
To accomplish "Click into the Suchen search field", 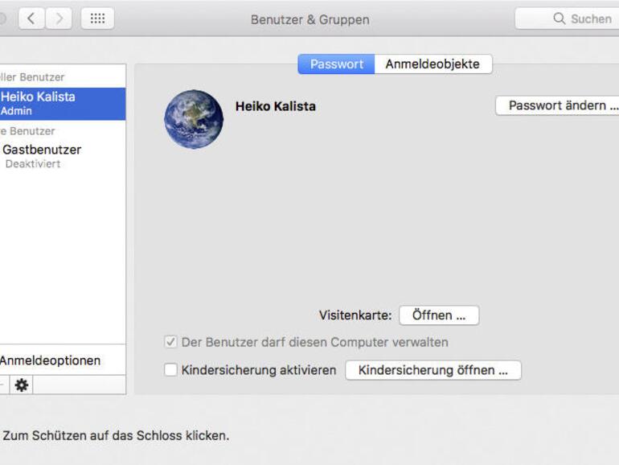I will coord(568,19).
